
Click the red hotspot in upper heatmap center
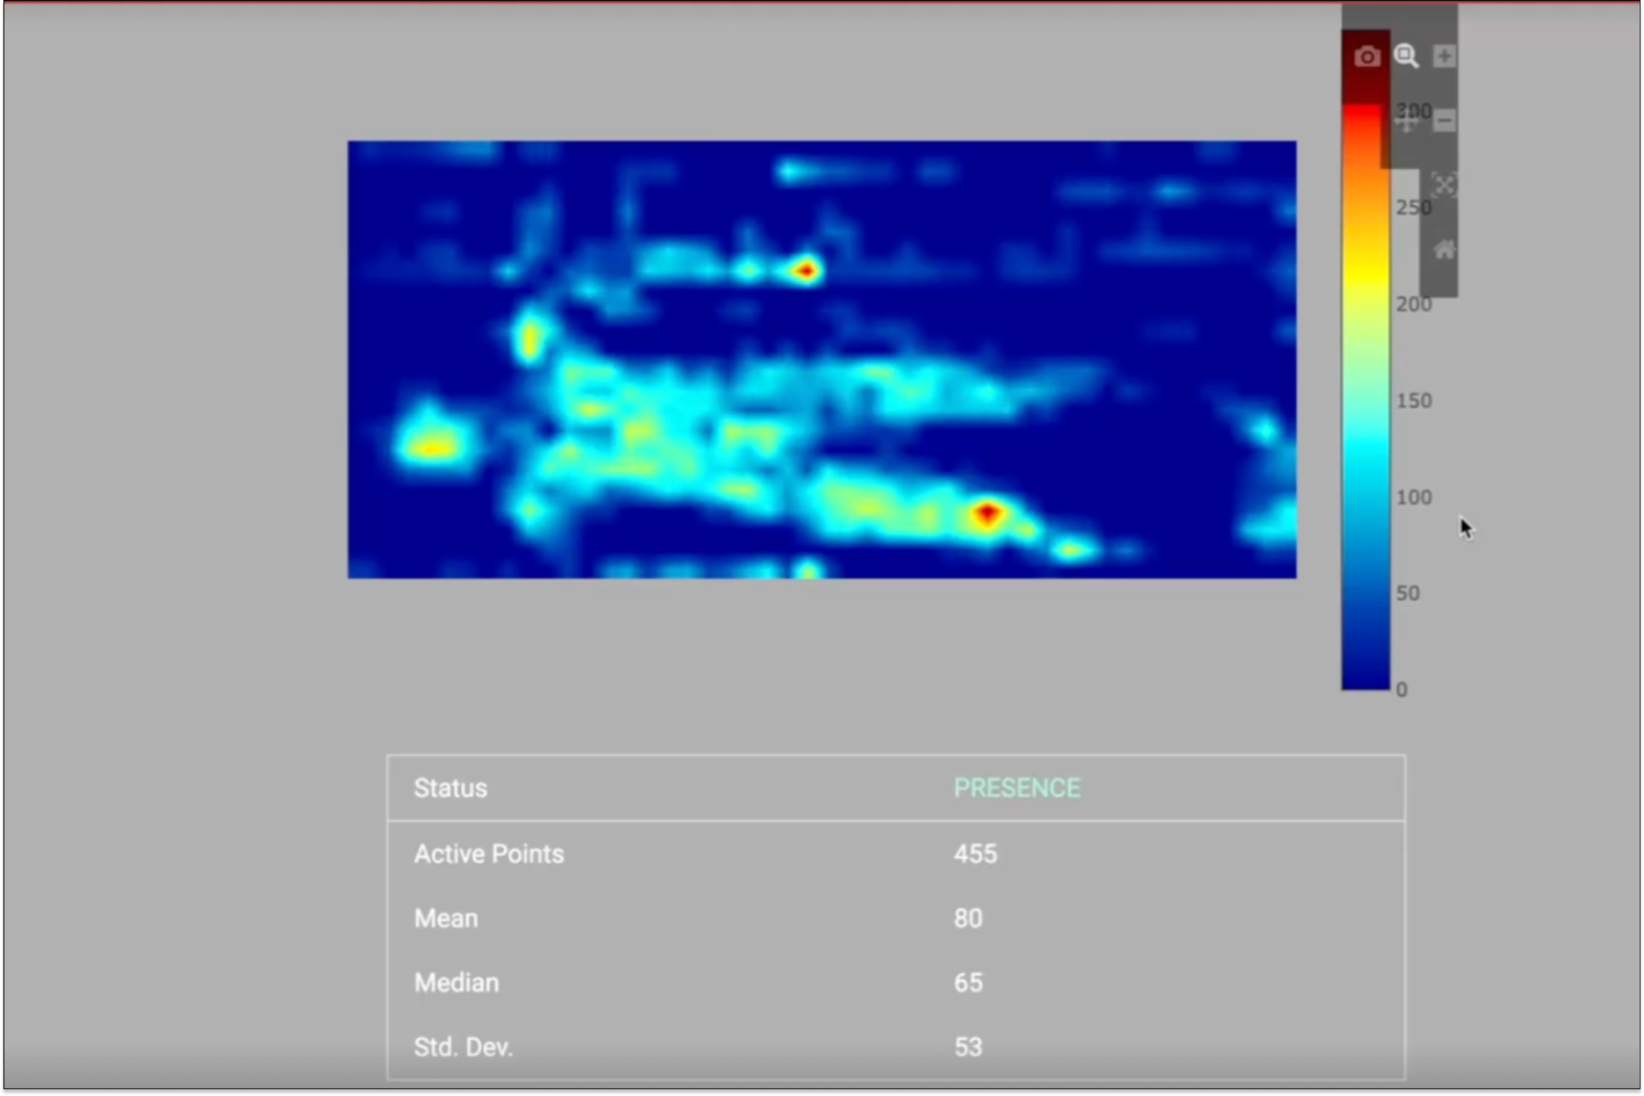(x=805, y=271)
